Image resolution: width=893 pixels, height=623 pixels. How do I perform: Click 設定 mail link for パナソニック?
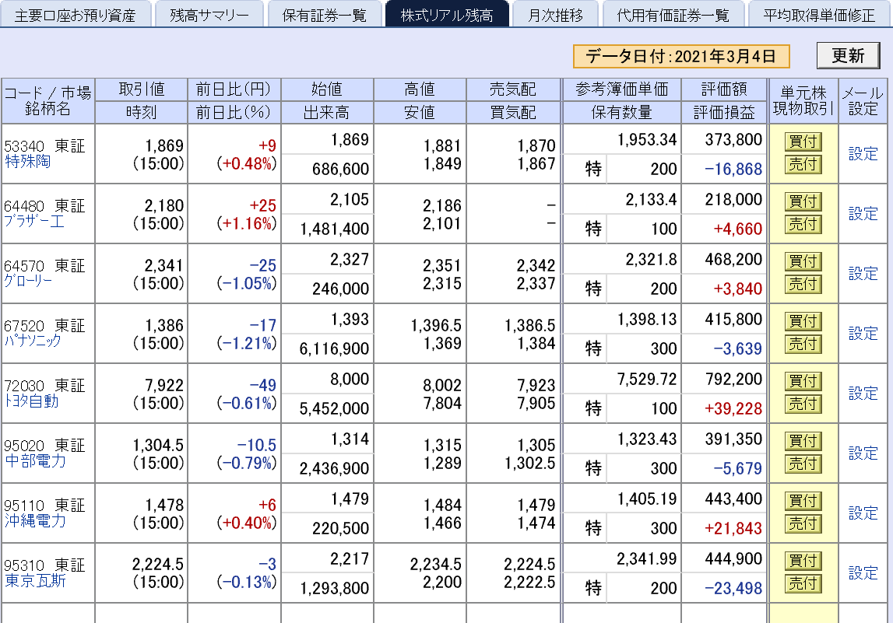pyautogui.click(x=863, y=334)
